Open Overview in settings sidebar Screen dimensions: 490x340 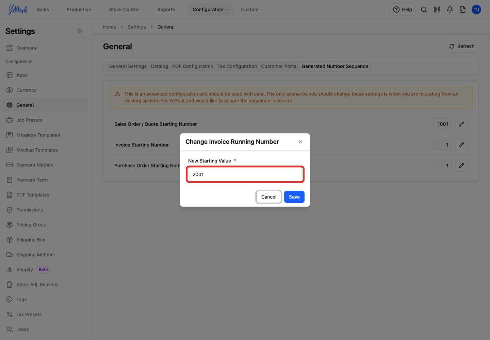(x=46, y=48)
